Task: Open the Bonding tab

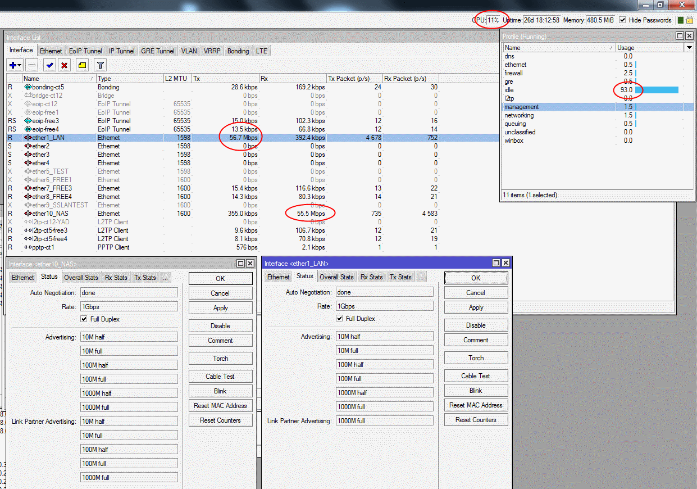Action: click(238, 51)
